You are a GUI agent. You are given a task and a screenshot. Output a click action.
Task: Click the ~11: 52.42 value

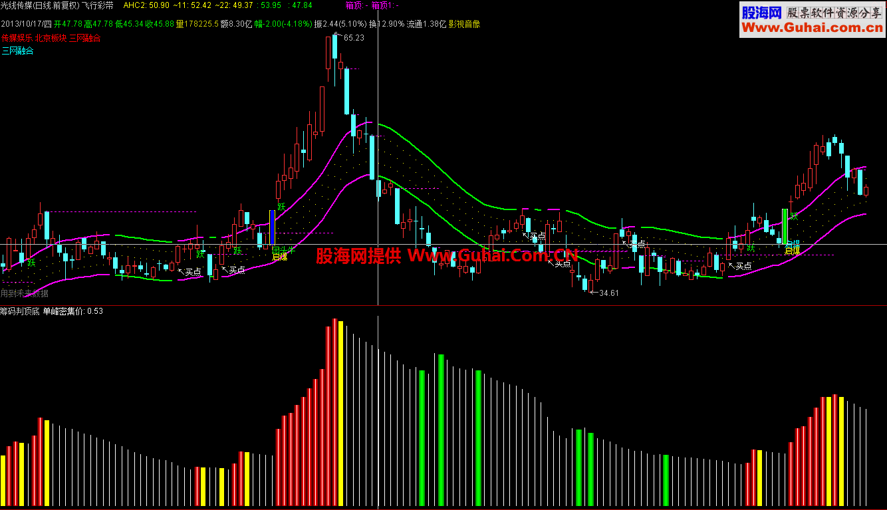(192, 5)
